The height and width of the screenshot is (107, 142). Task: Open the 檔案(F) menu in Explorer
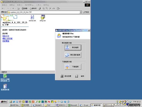click(x=4, y=5)
